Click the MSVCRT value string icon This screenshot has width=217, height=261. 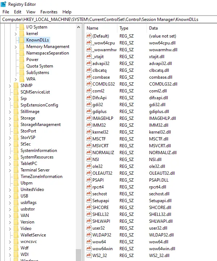[x=88, y=145]
